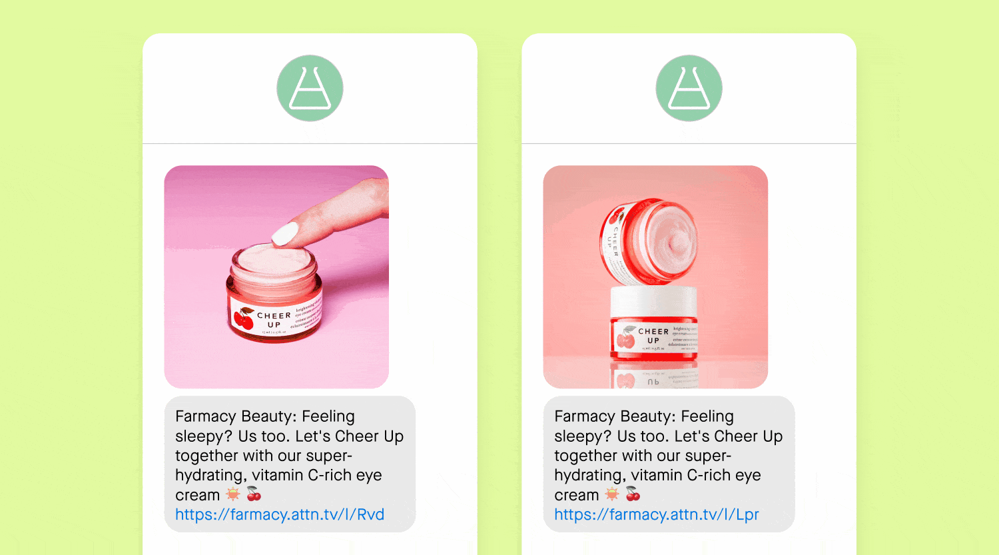The height and width of the screenshot is (555, 999).
Task: Click the white fingernail in the left photo
Action: 285,234
